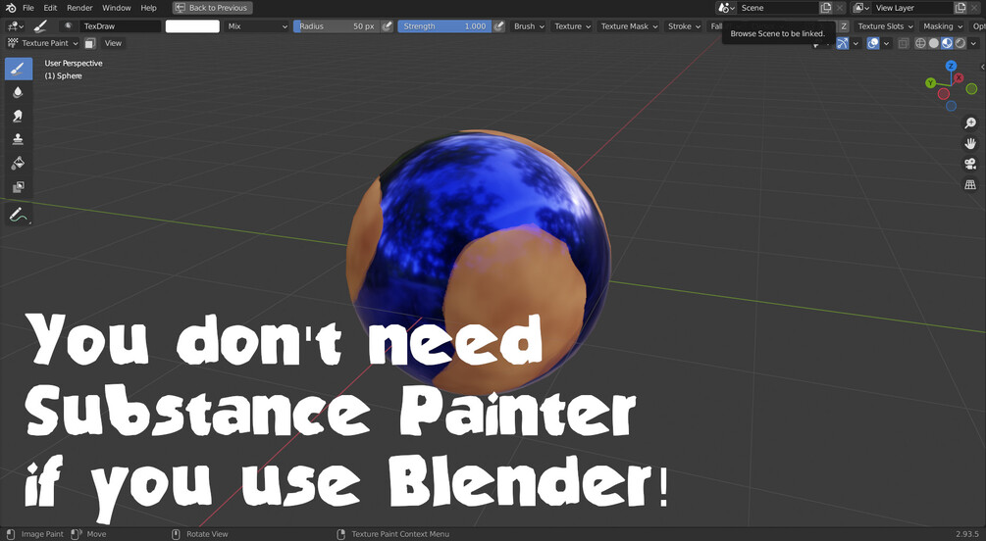Toggle the Z symmetry button
The height and width of the screenshot is (541, 986).
click(x=844, y=26)
